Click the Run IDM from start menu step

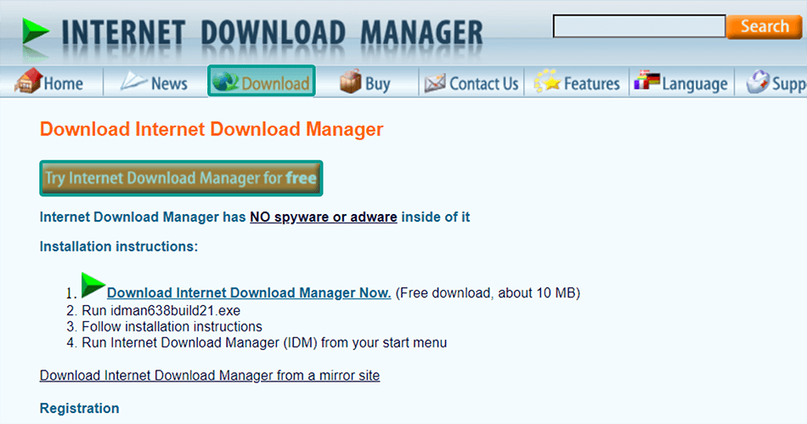tap(264, 342)
